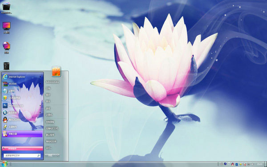Open Run... (运行) in Start menu
Viewport: 267px width, 167px height.
(x=49, y=148)
